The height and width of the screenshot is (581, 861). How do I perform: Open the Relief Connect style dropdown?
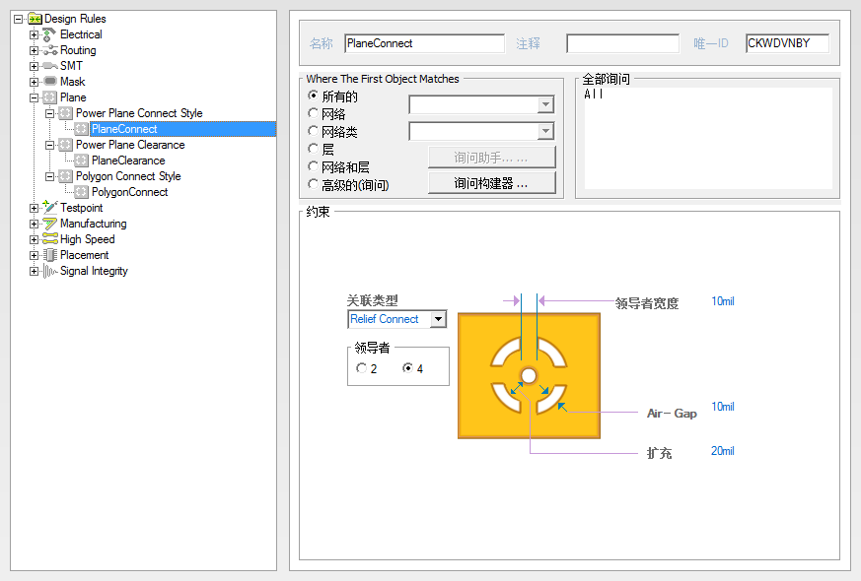[438, 319]
